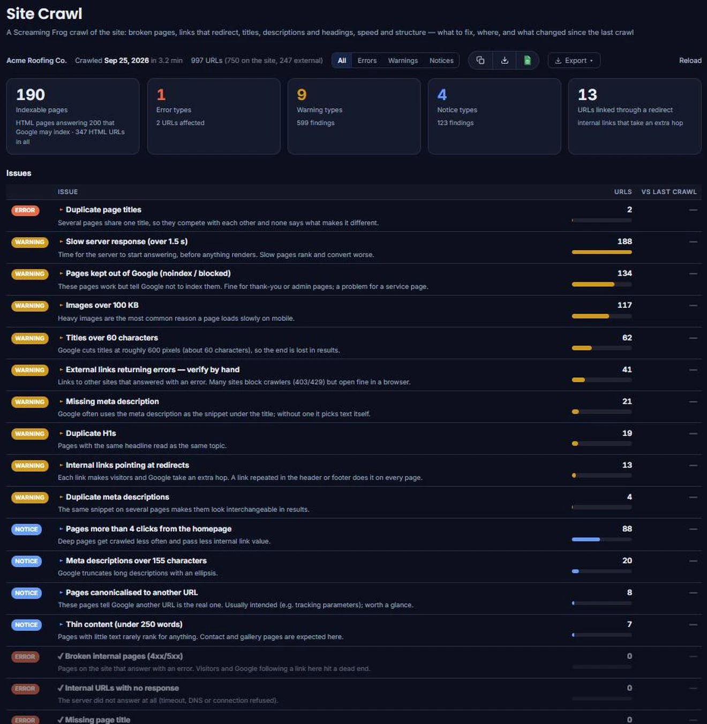Click the download icon beside the copy icon

click(505, 61)
